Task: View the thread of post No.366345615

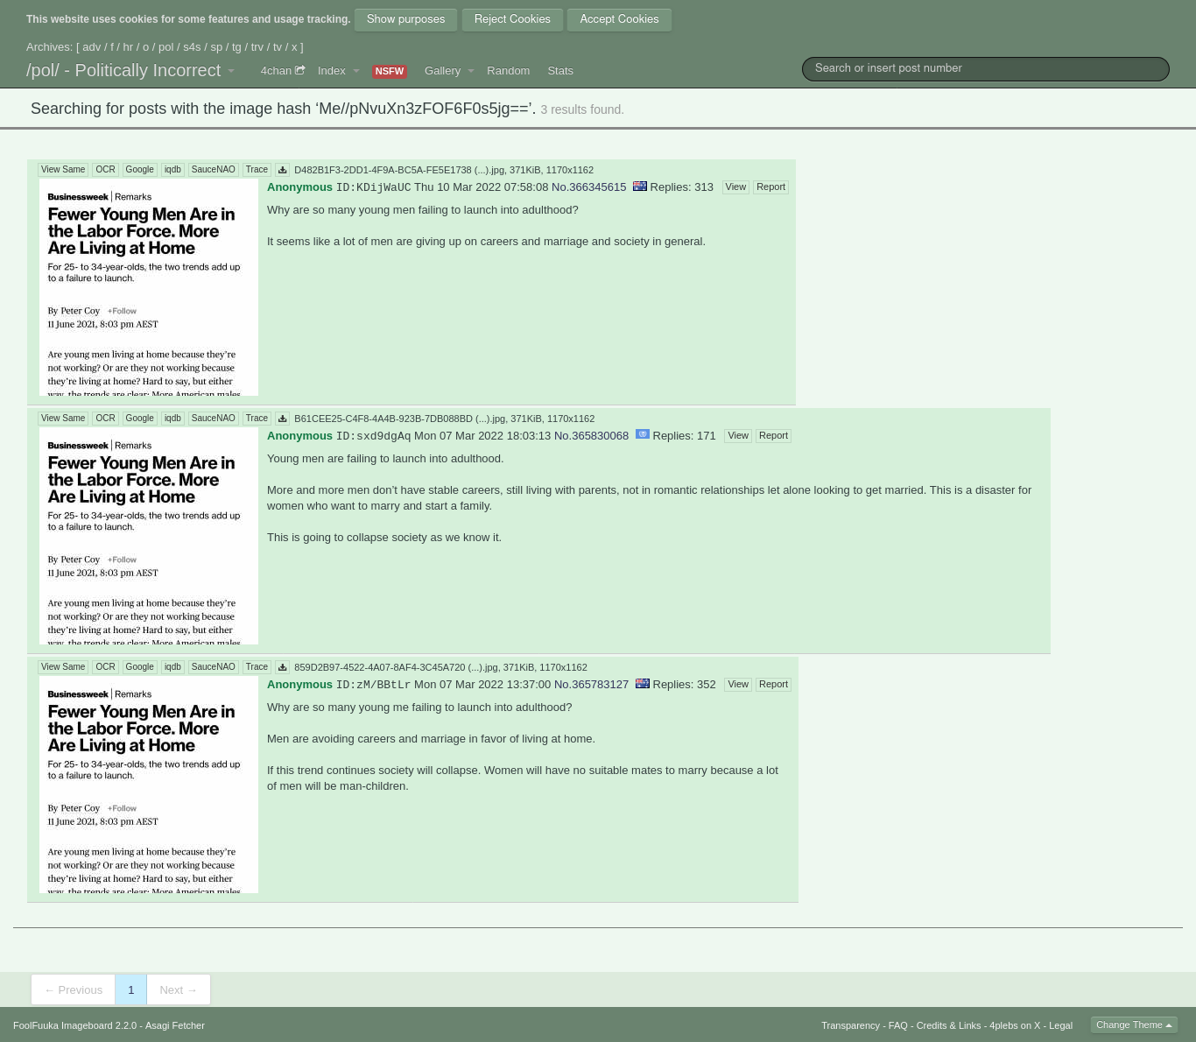Action: click(x=735, y=187)
